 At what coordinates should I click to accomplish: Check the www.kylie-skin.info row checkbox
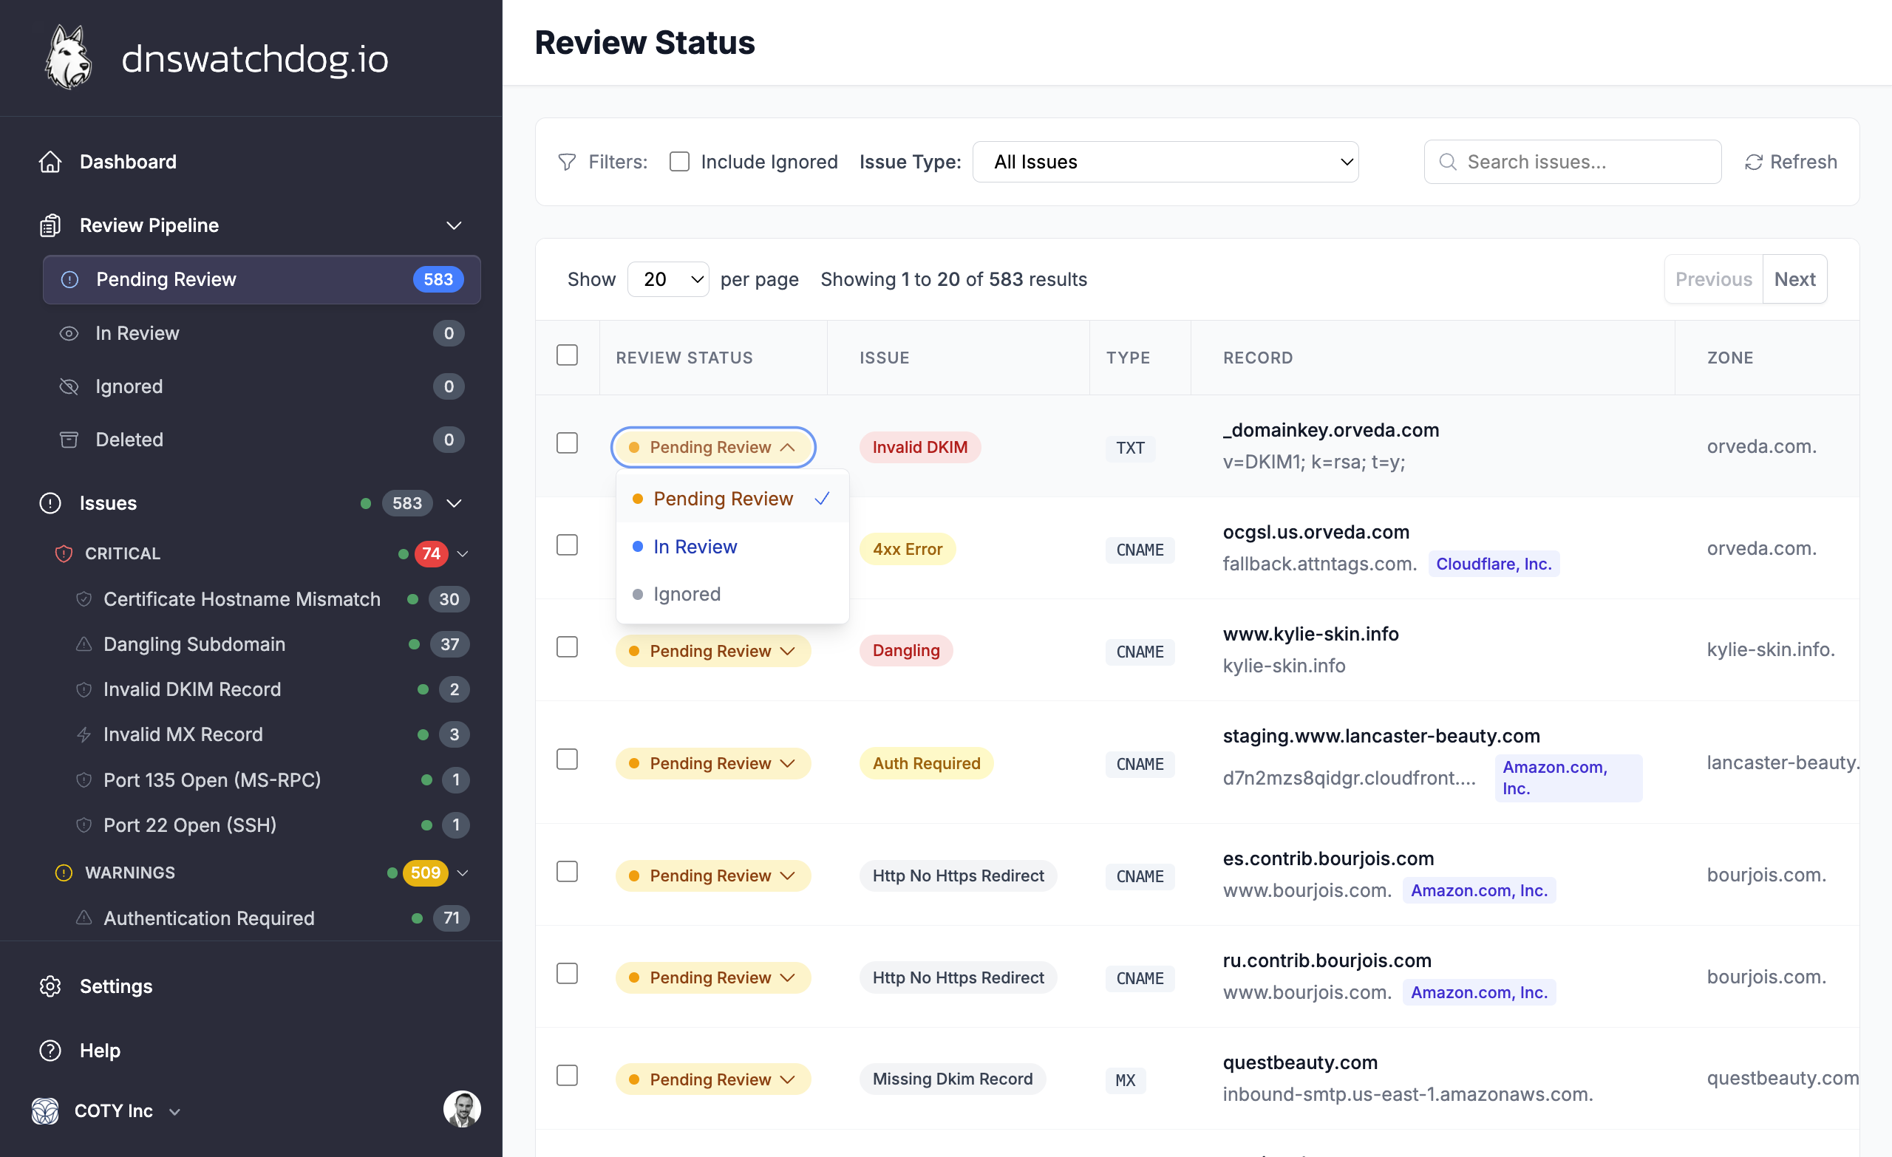[x=568, y=647]
